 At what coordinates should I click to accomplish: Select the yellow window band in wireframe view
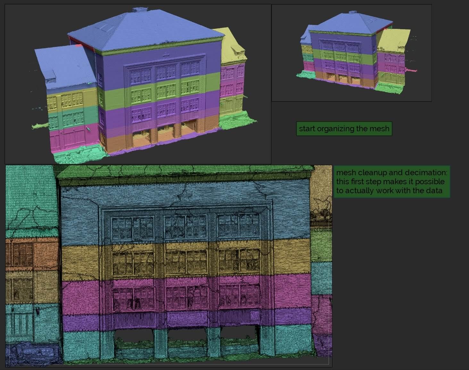click(x=80, y=260)
